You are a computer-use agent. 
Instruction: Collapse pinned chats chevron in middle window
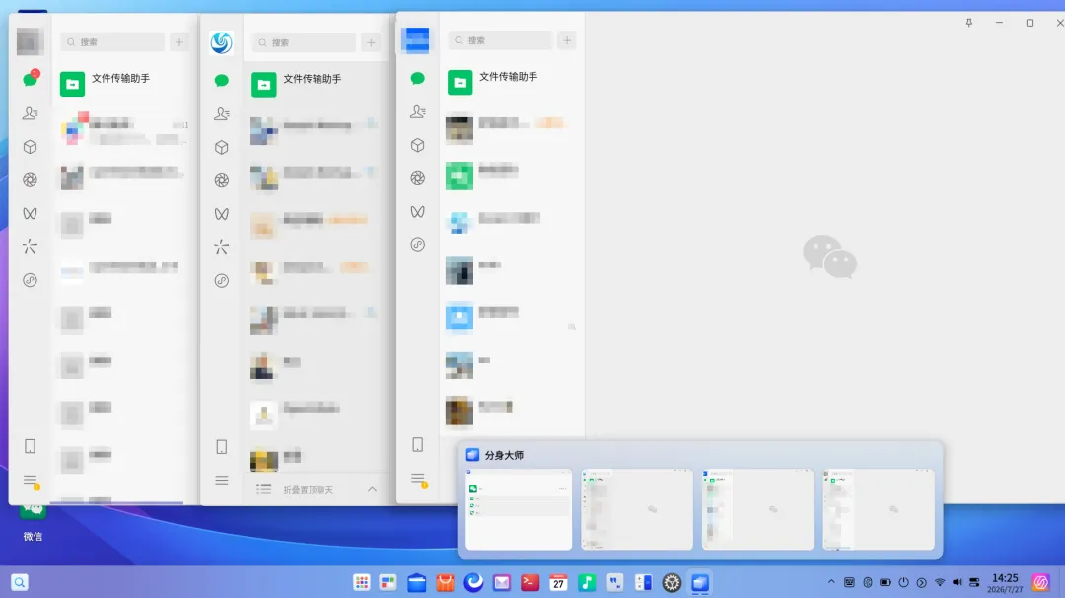372,489
